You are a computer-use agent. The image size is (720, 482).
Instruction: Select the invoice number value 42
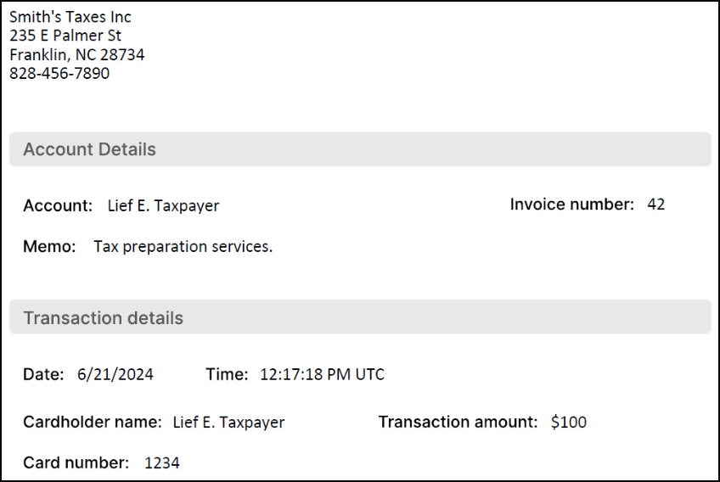point(655,205)
